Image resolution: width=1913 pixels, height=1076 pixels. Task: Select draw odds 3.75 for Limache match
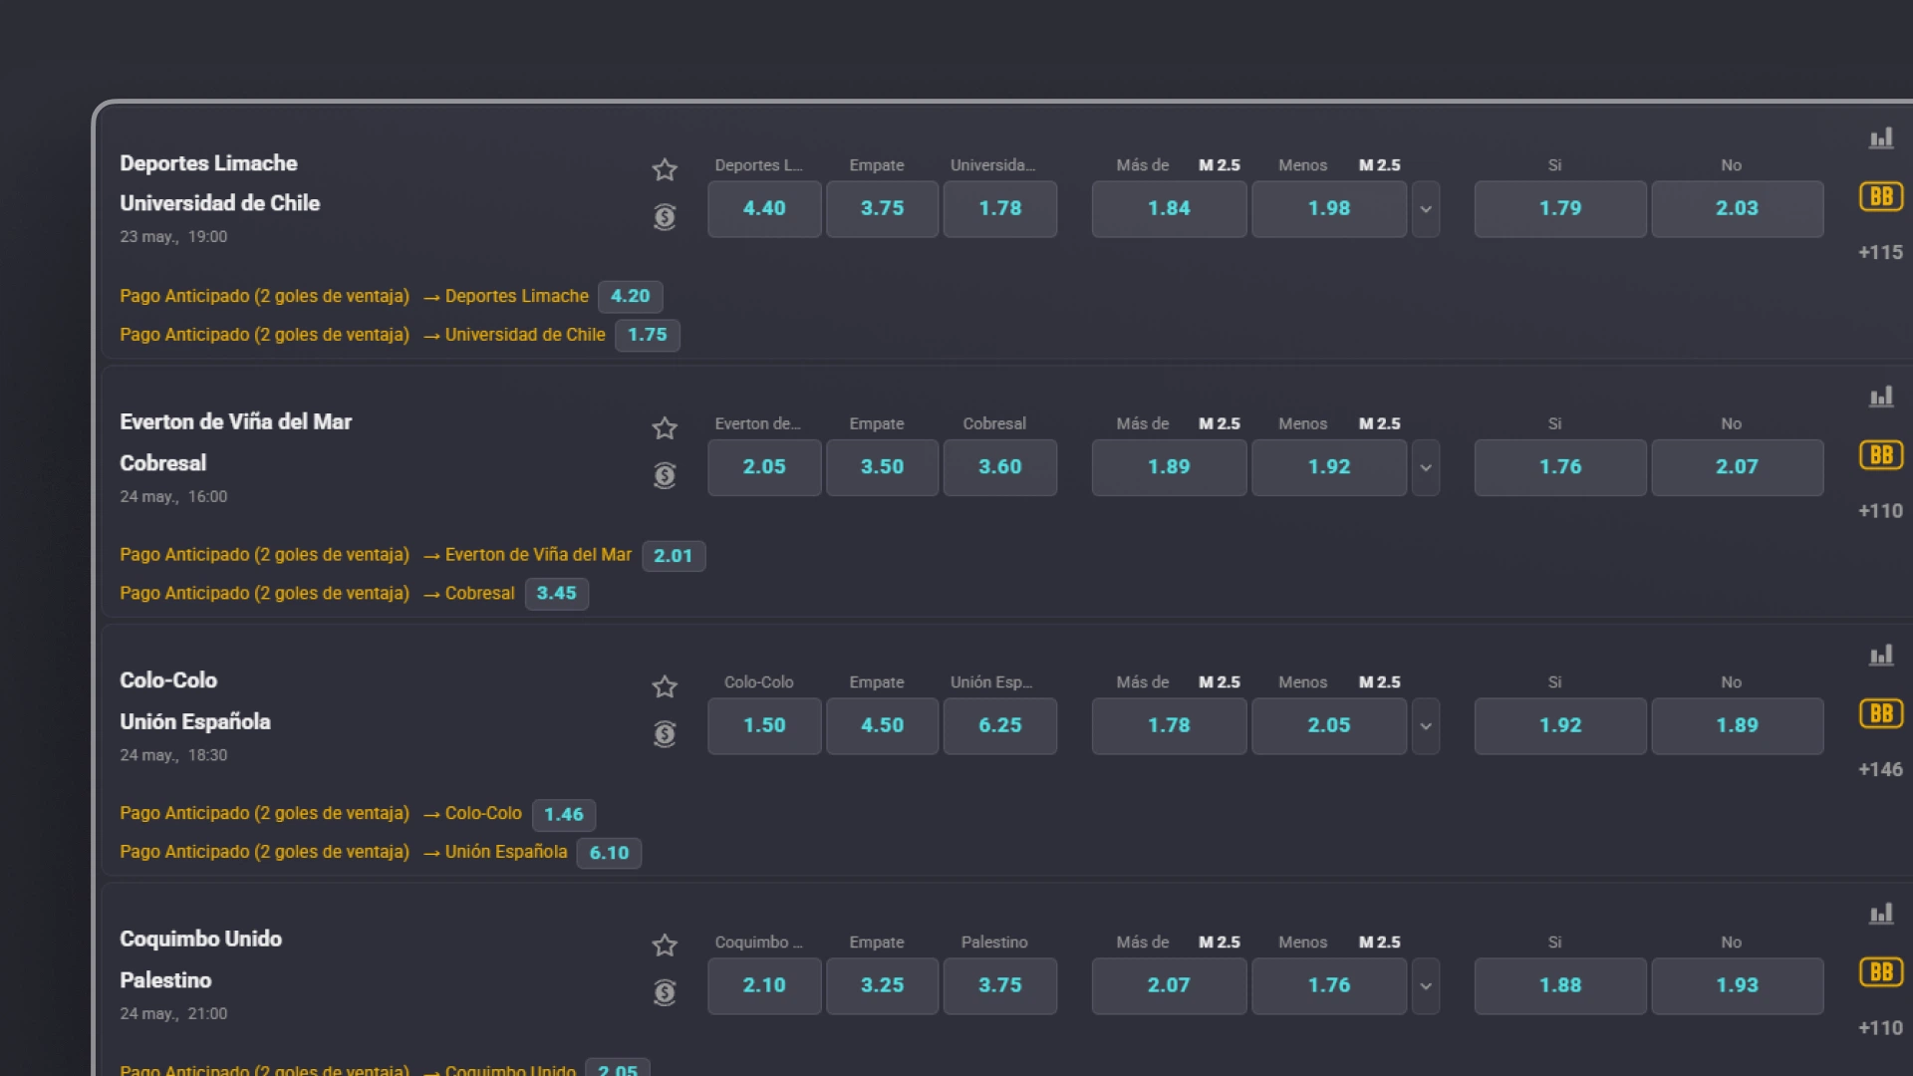[x=882, y=209]
